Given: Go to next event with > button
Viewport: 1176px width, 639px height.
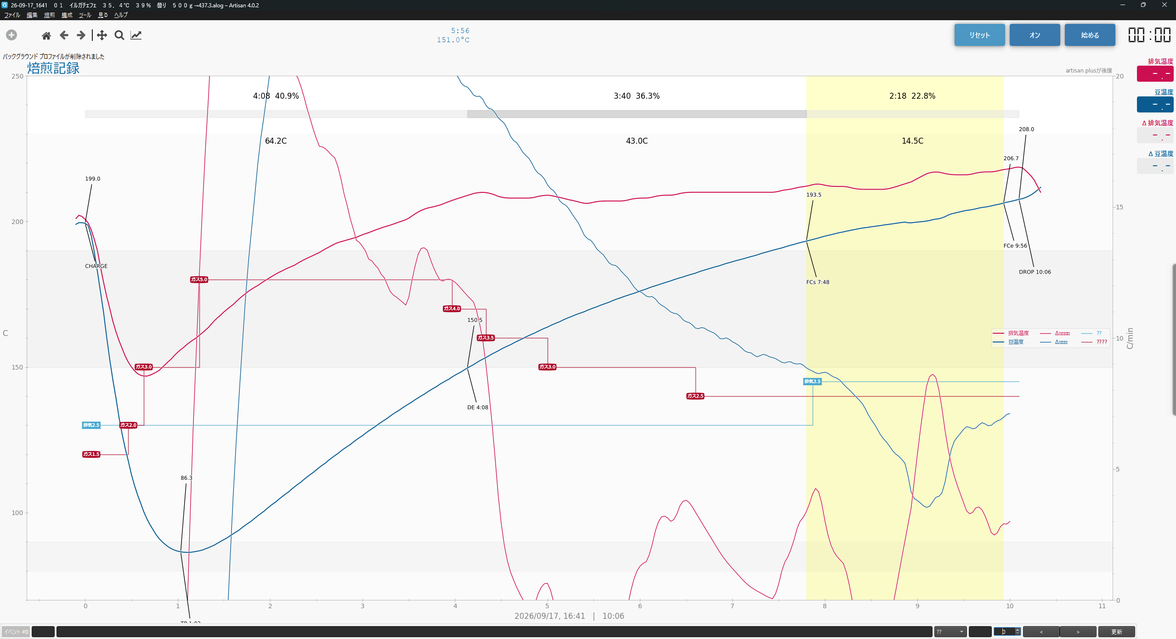Looking at the screenshot, I should 1078,632.
